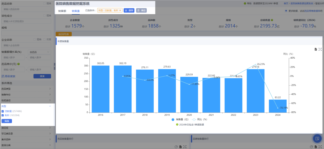This screenshot has width=324, height=149.
Task: Expand 年度销售量 chart to fullscreen
Action: click(x=320, y=49)
